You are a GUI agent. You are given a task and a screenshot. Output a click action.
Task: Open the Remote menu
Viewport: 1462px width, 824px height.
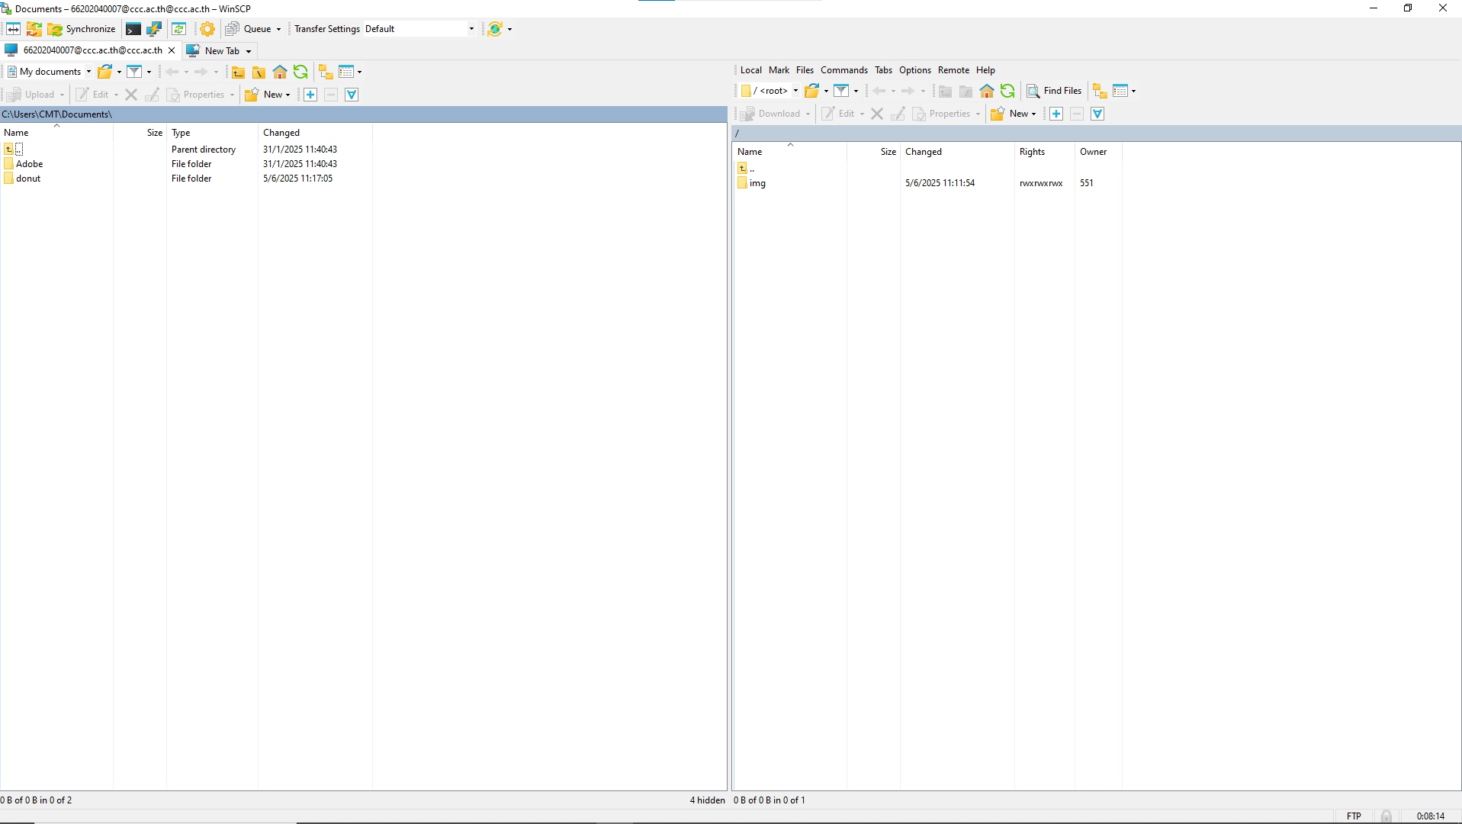tap(953, 70)
